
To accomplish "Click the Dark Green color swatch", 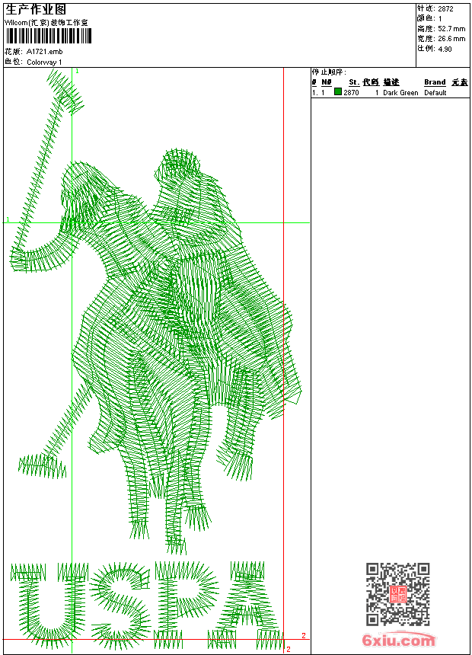I will (338, 92).
